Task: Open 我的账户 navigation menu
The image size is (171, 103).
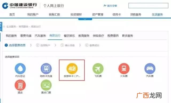Action: tap(33, 14)
